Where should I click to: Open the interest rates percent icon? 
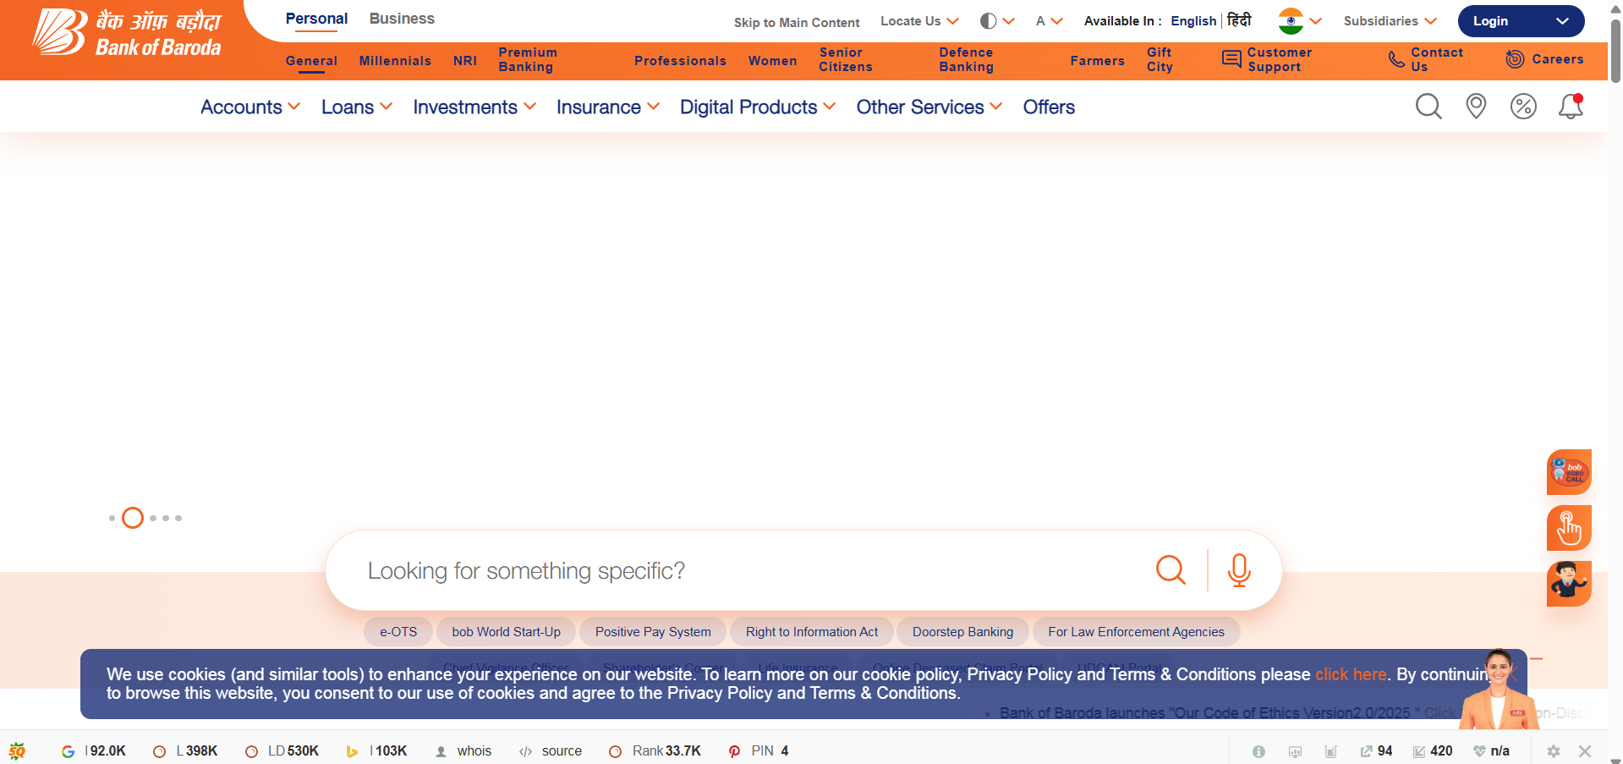point(1523,107)
